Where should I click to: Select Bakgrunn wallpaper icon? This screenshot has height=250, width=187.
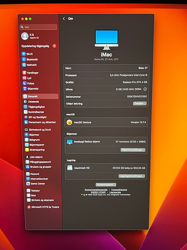[26, 140]
